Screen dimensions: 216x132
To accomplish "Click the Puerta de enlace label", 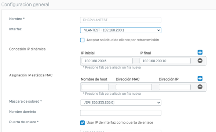I will tap(24, 122).
